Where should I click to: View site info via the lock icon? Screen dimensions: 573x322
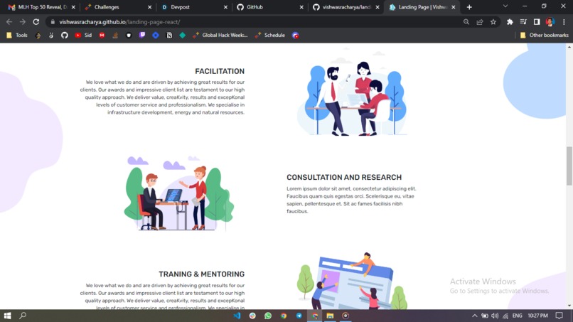point(53,22)
